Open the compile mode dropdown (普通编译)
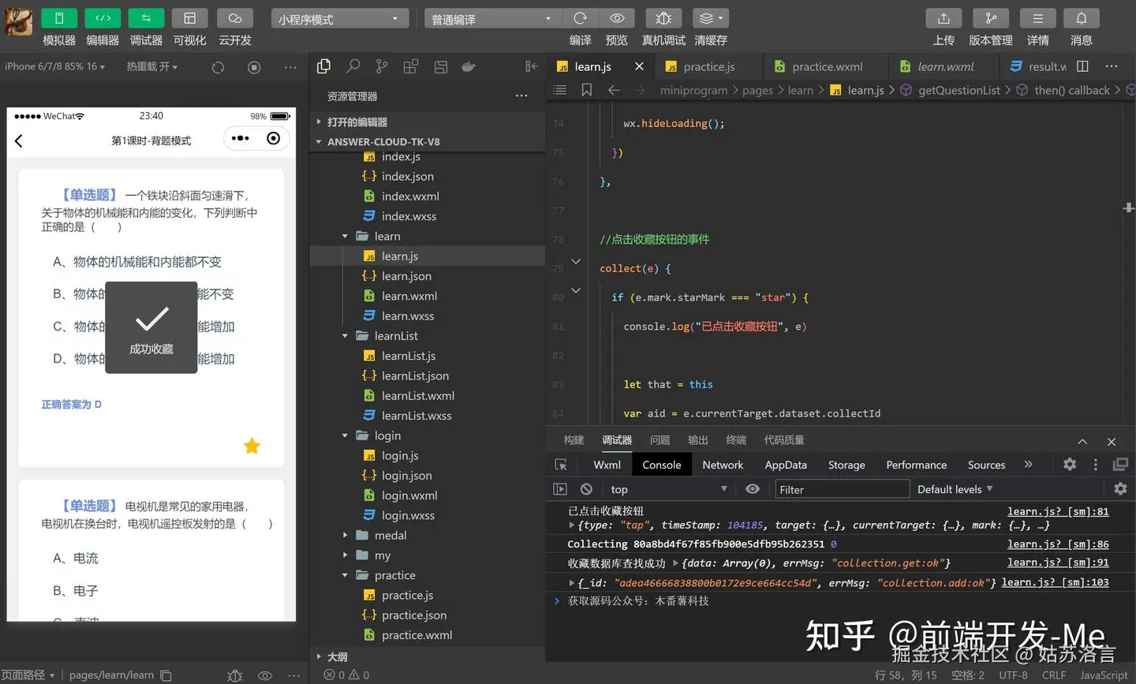1136x684 pixels. (x=493, y=19)
